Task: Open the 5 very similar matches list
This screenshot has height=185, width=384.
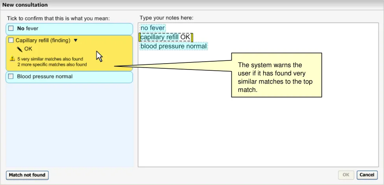Action: (x=50, y=59)
